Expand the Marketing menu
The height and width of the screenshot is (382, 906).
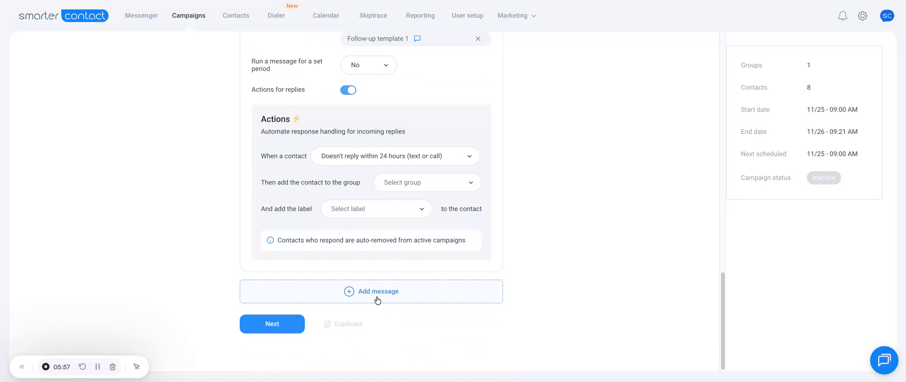point(517,16)
